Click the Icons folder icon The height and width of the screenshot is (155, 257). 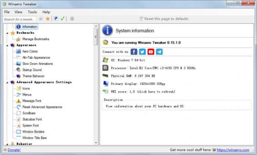pyautogui.click(x=18, y=89)
